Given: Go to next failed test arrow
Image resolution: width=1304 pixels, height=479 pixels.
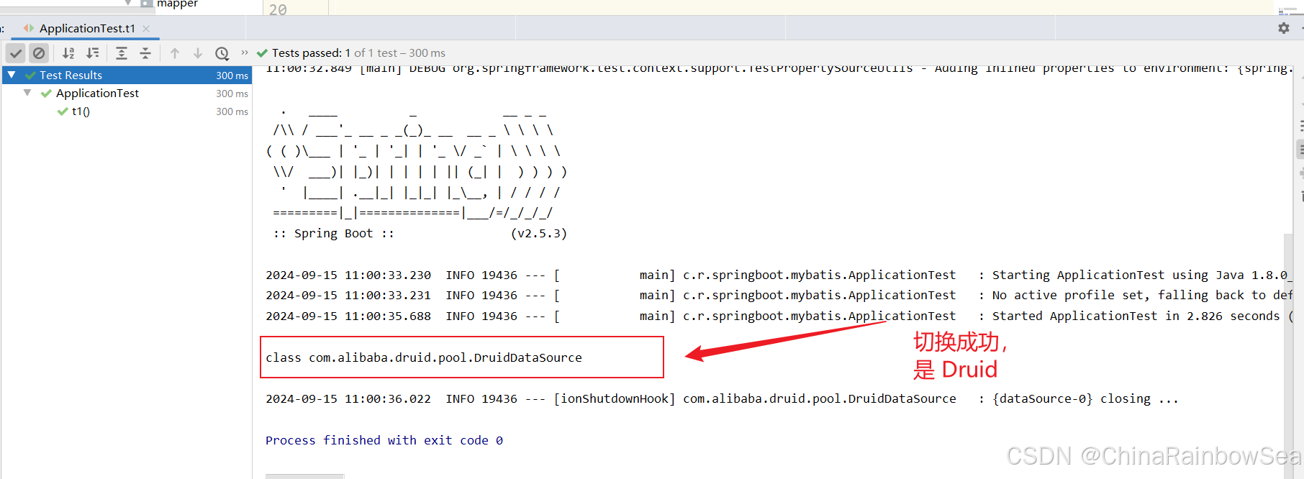Looking at the screenshot, I should (x=198, y=53).
